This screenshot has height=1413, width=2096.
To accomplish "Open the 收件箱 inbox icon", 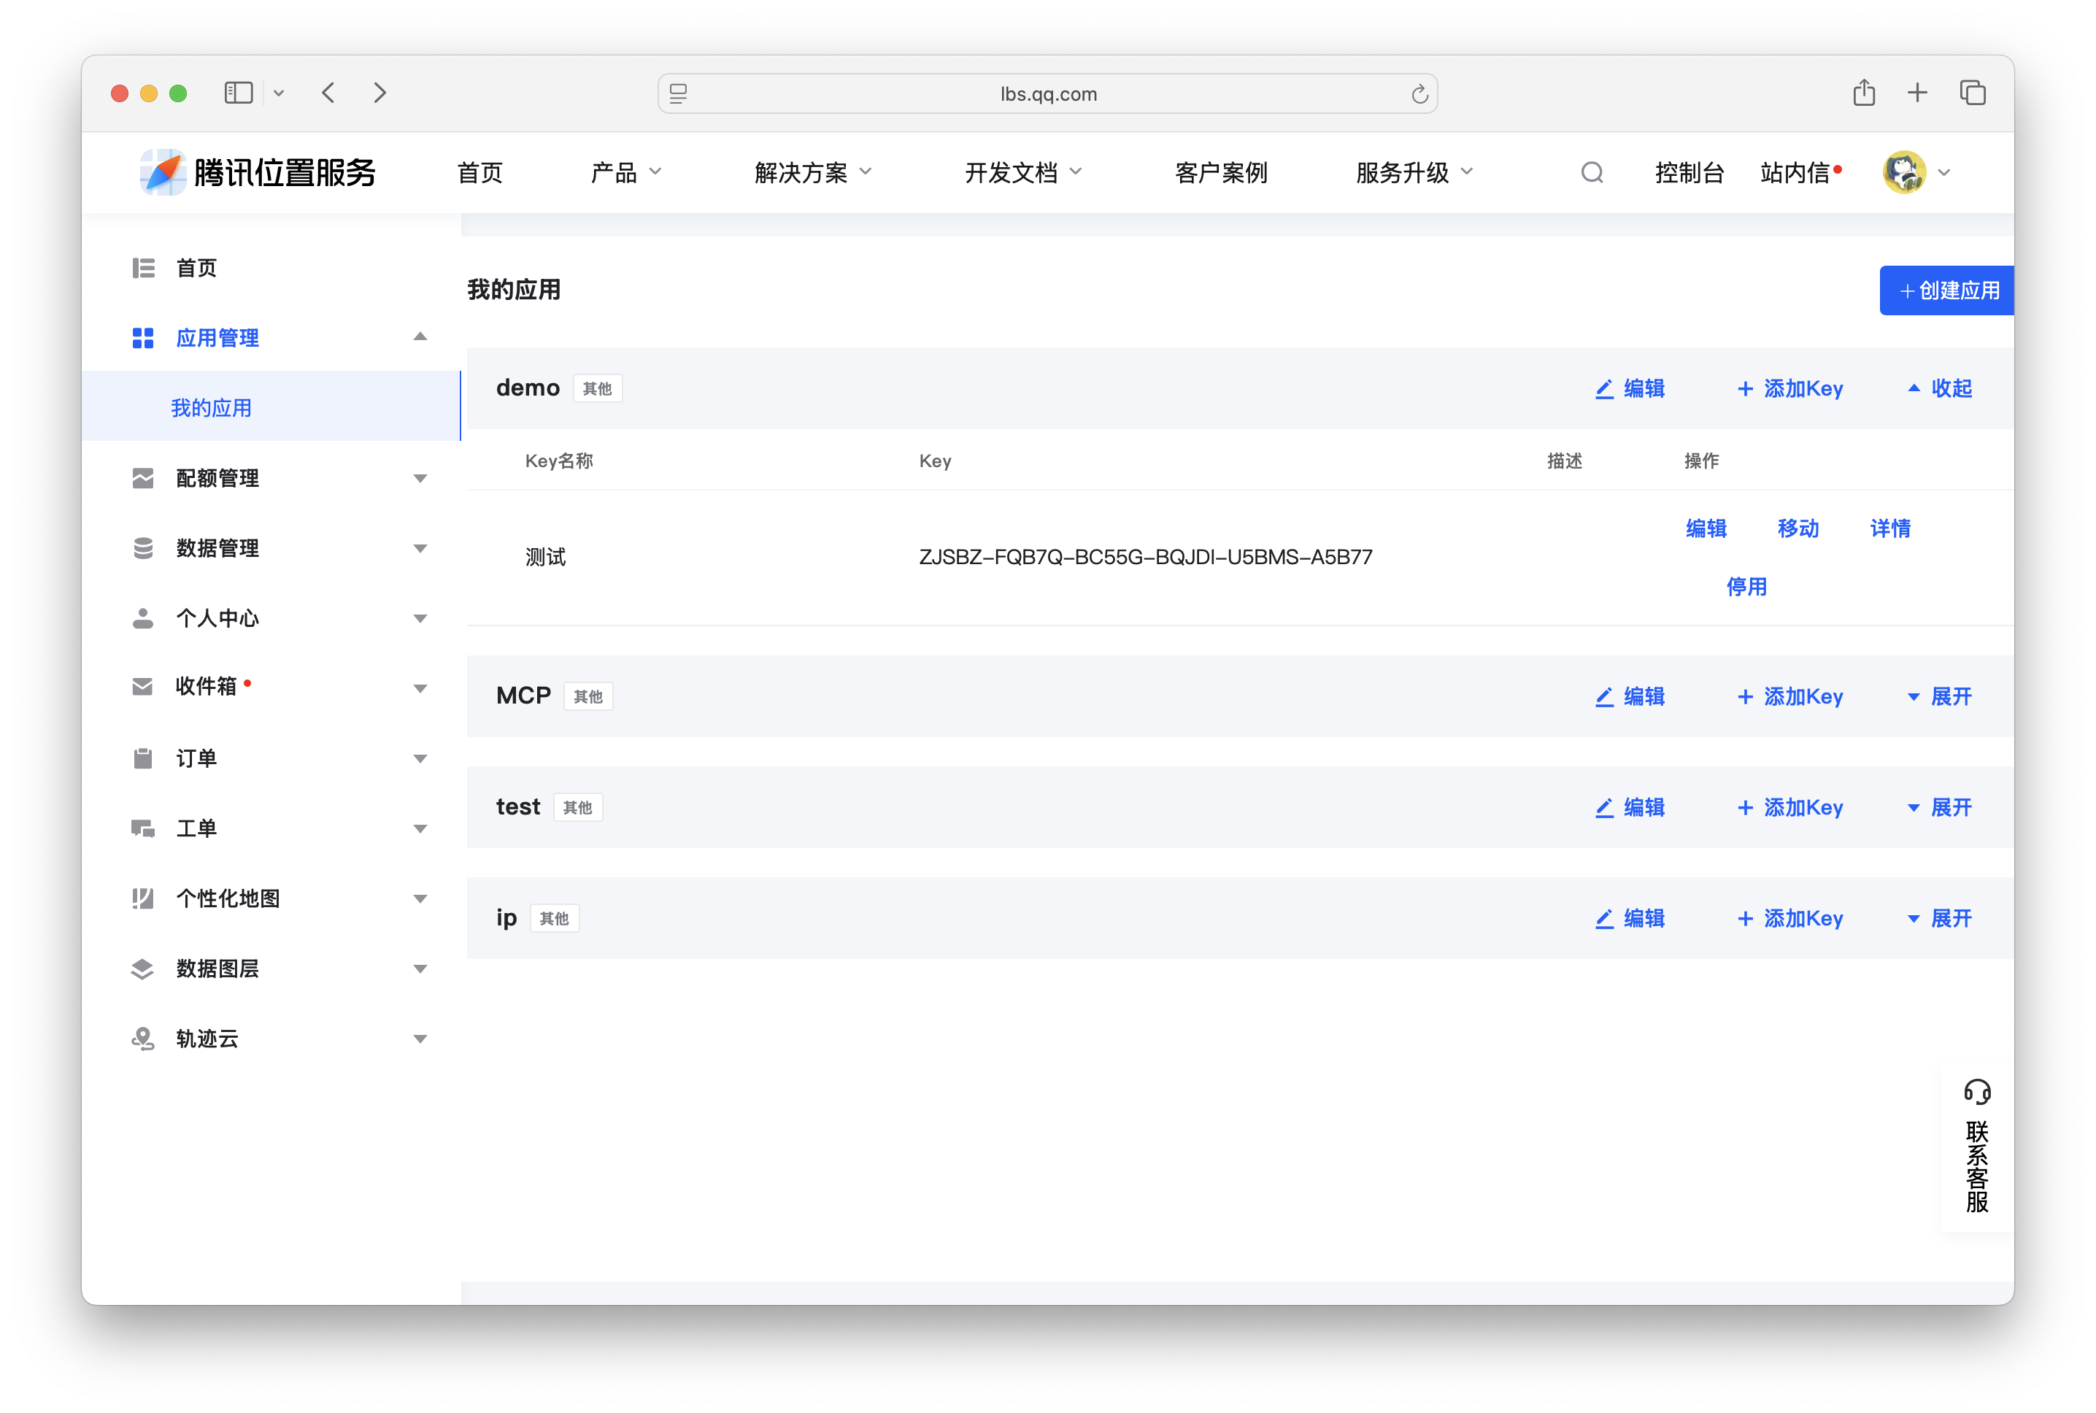I will (142, 686).
